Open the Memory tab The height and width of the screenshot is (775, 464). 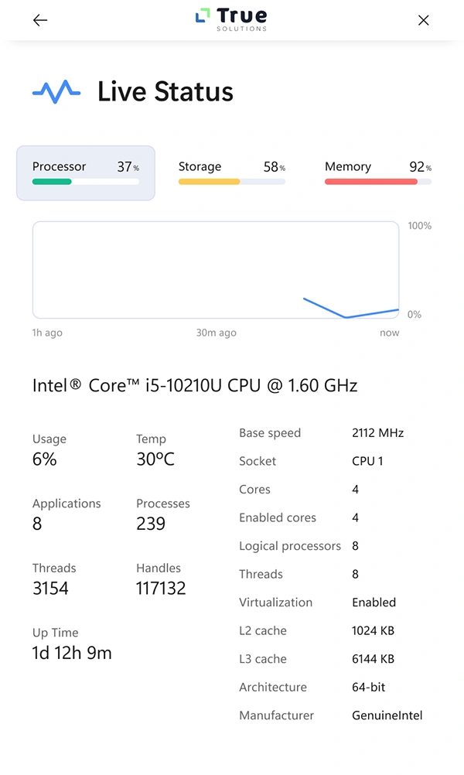click(377, 172)
